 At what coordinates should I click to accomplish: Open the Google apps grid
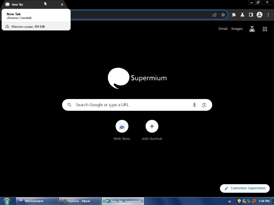click(x=265, y=29)
